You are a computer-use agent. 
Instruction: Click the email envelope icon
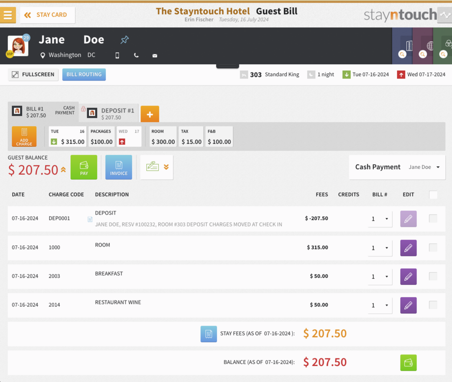coord(155,55)
